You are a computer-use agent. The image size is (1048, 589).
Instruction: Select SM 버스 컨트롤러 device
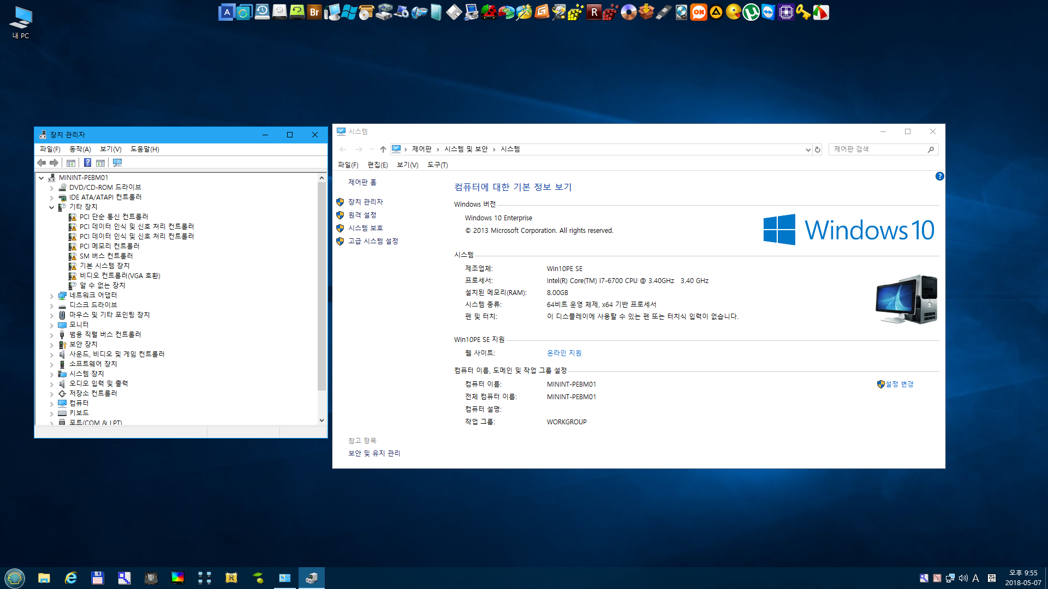pos(106,256)
